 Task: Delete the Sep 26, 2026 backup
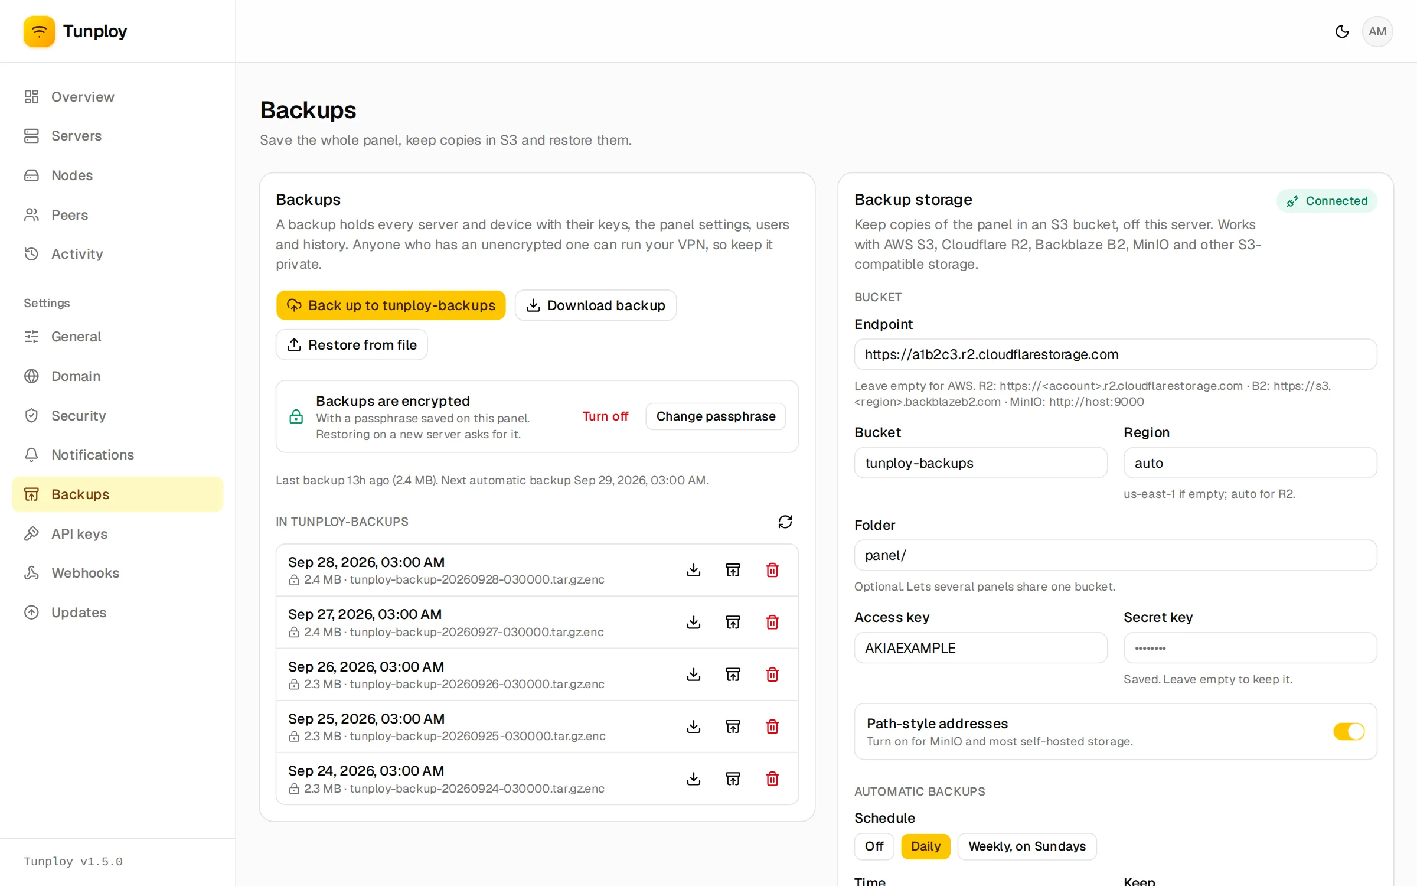pyautogui.click(x=772, y=675)
